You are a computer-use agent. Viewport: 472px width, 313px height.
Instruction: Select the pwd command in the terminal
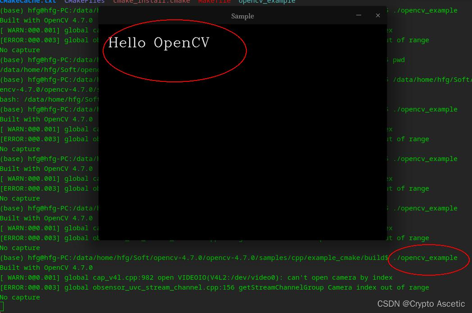tap(399, 60)
